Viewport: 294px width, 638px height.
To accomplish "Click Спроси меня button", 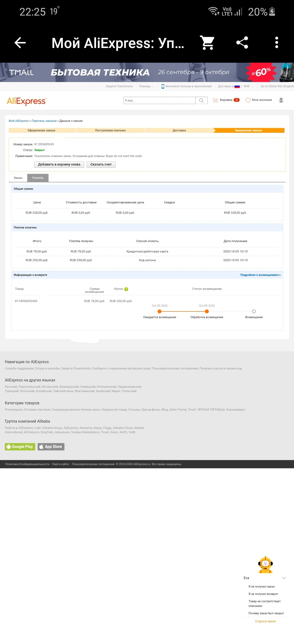I will (265, 621).
